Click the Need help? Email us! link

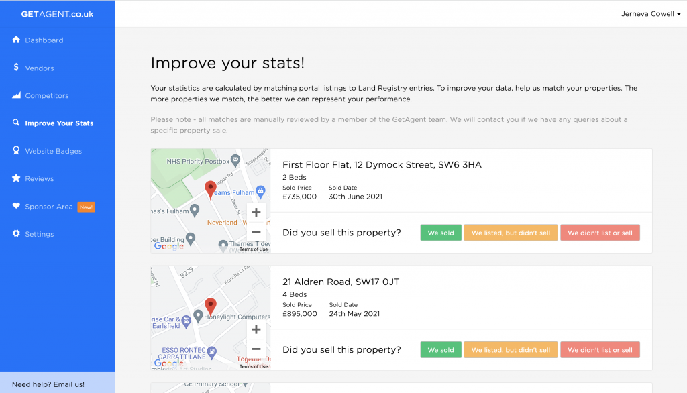(x=48, y=384)
